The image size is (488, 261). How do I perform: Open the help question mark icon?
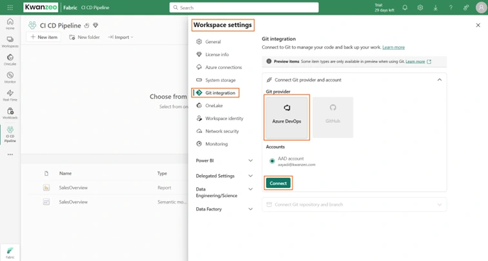[451, 8]
